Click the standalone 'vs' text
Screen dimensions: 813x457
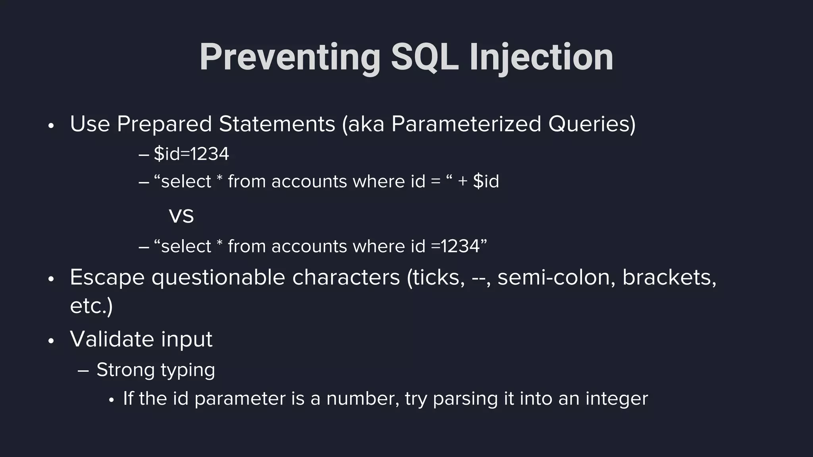(x=181, y=216)
